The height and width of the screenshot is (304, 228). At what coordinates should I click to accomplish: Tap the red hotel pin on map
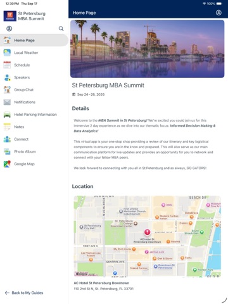coord(147,232)
